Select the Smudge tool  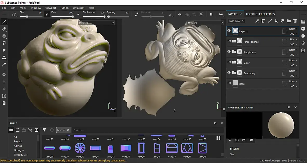point(4,50)
